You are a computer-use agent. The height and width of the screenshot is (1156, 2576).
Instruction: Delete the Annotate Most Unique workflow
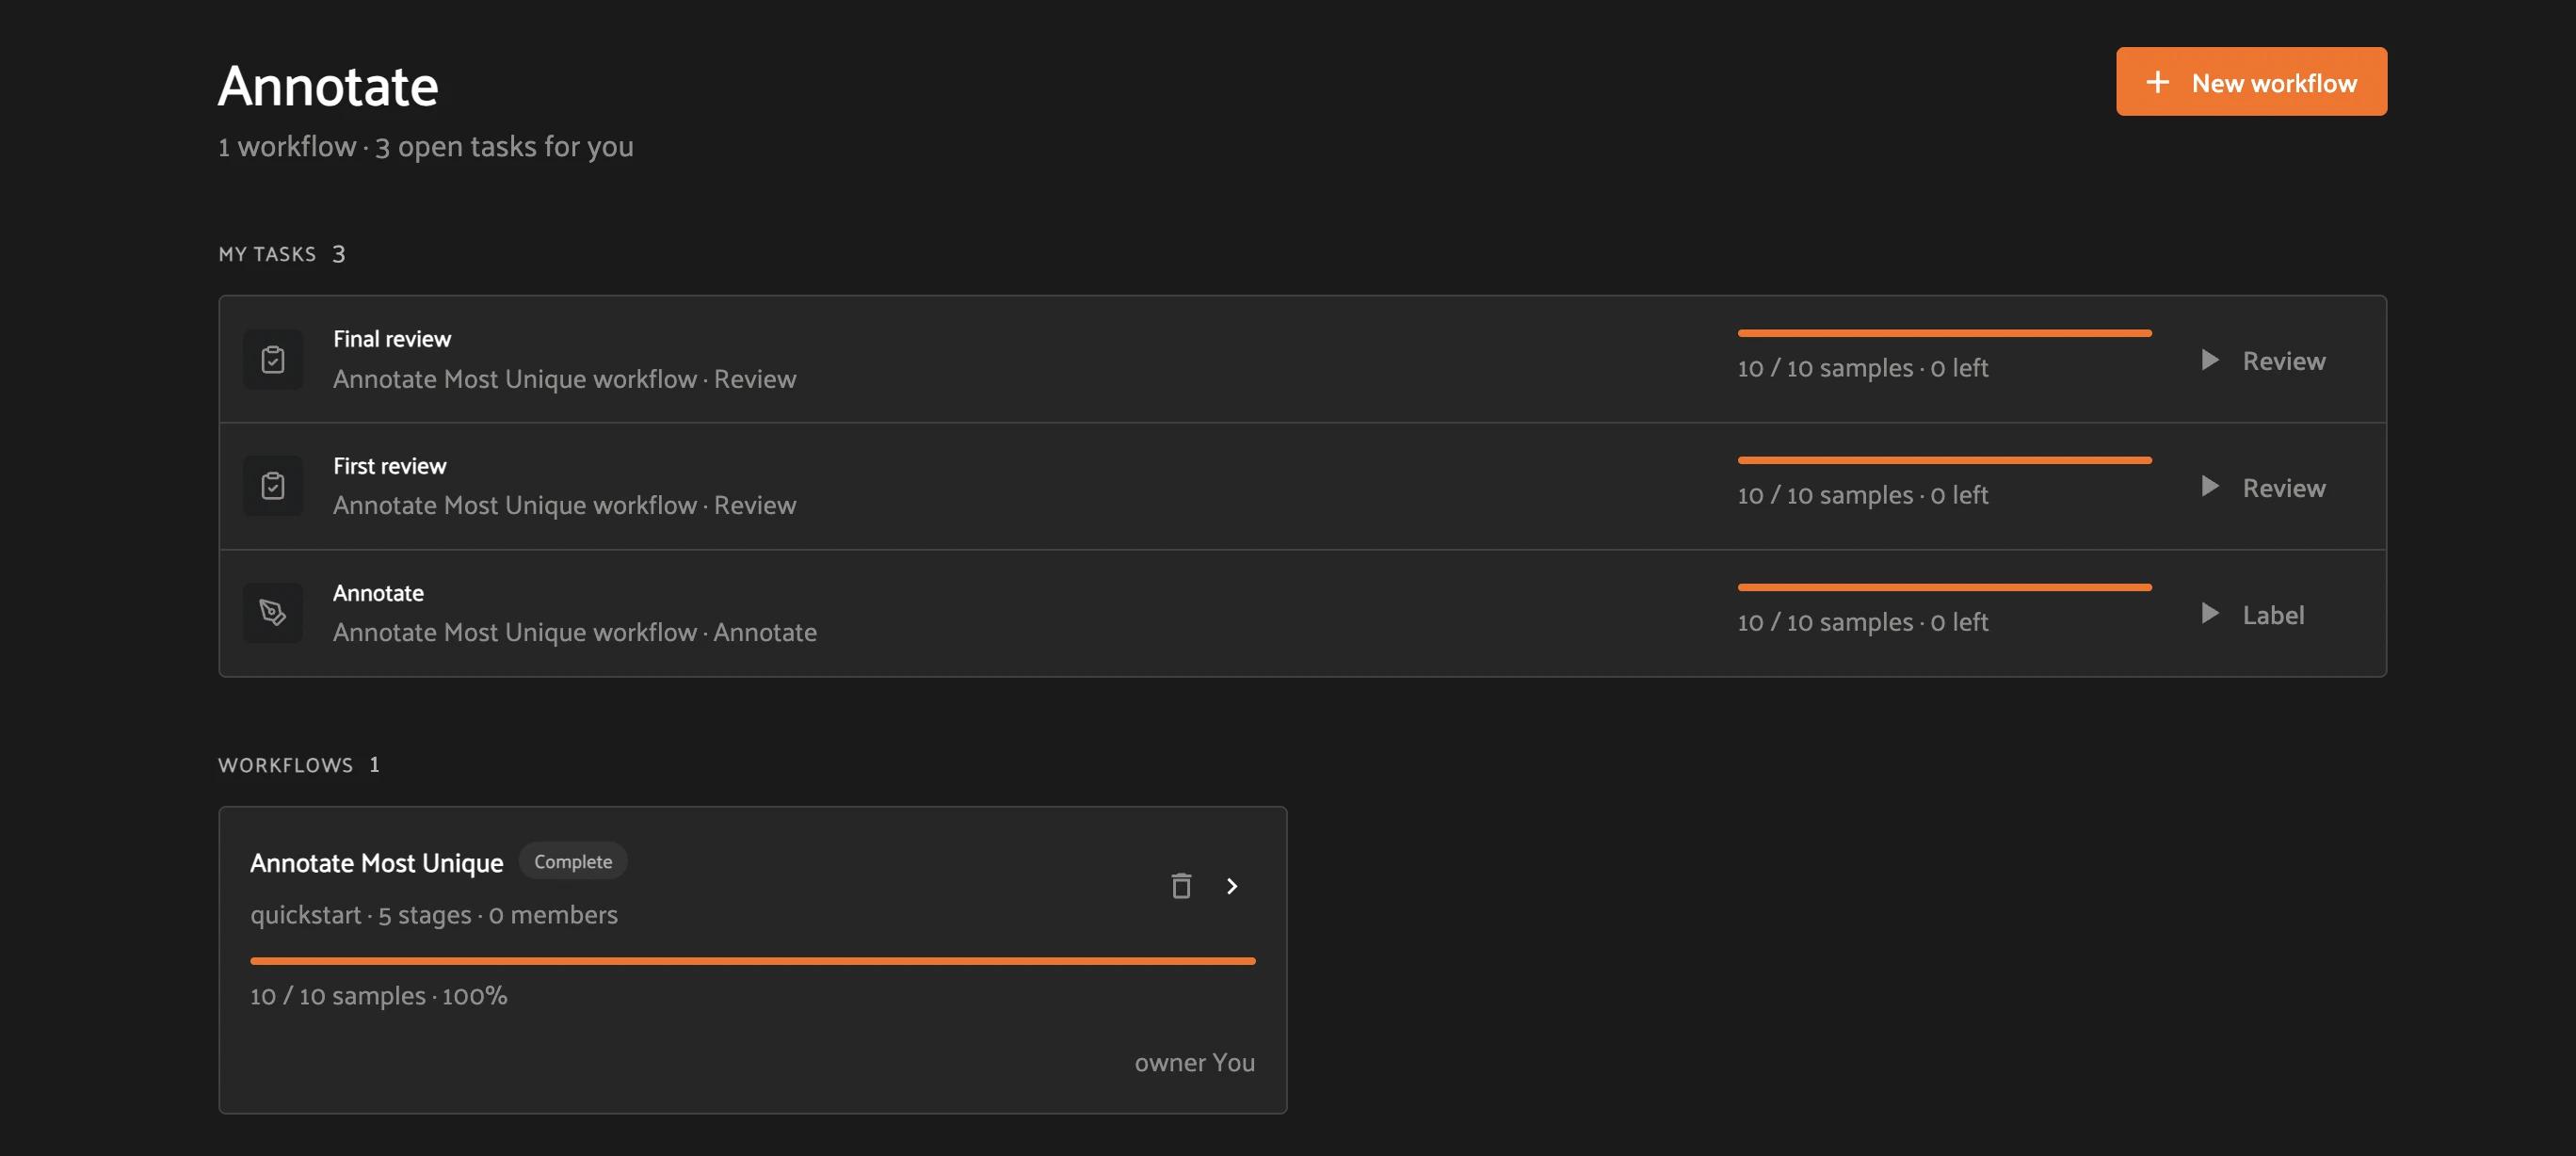coord(1181,886)
